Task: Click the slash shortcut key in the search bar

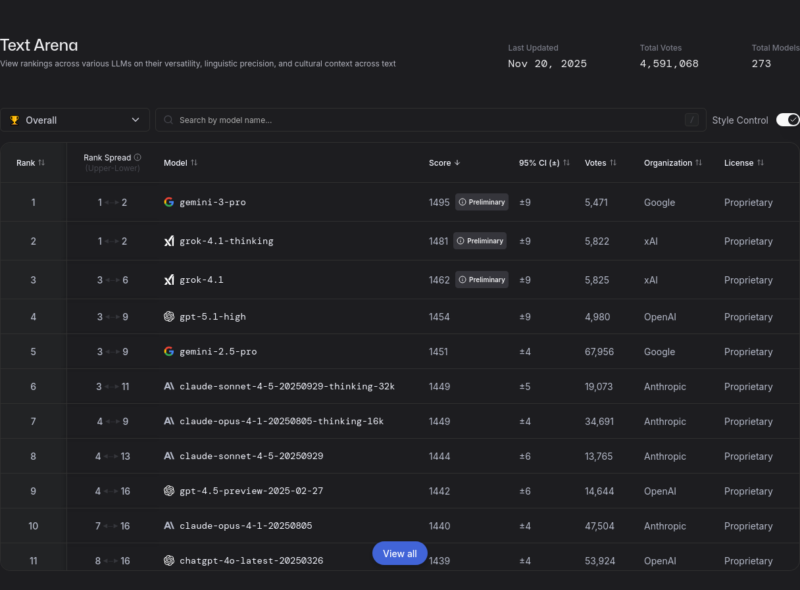Action: (691, 120)
